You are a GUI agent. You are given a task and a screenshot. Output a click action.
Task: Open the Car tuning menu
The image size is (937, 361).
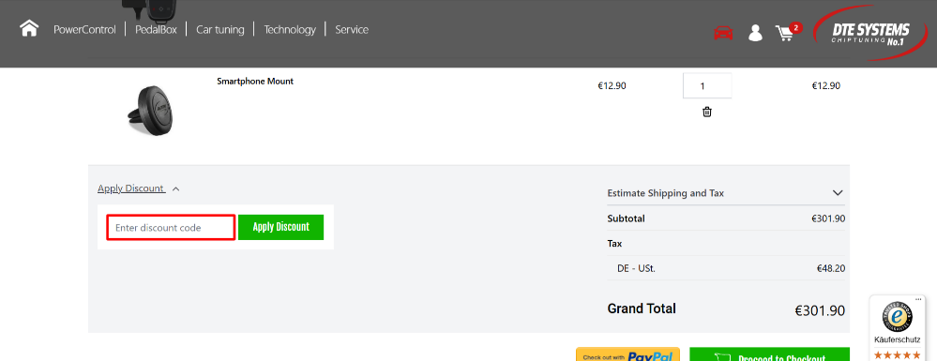coord(219,29)
